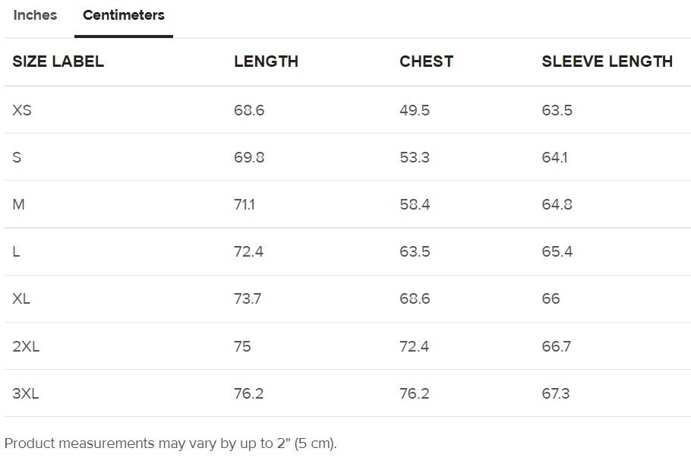
Task: Click the CHEST column header
Action: (x=427, y=62)
